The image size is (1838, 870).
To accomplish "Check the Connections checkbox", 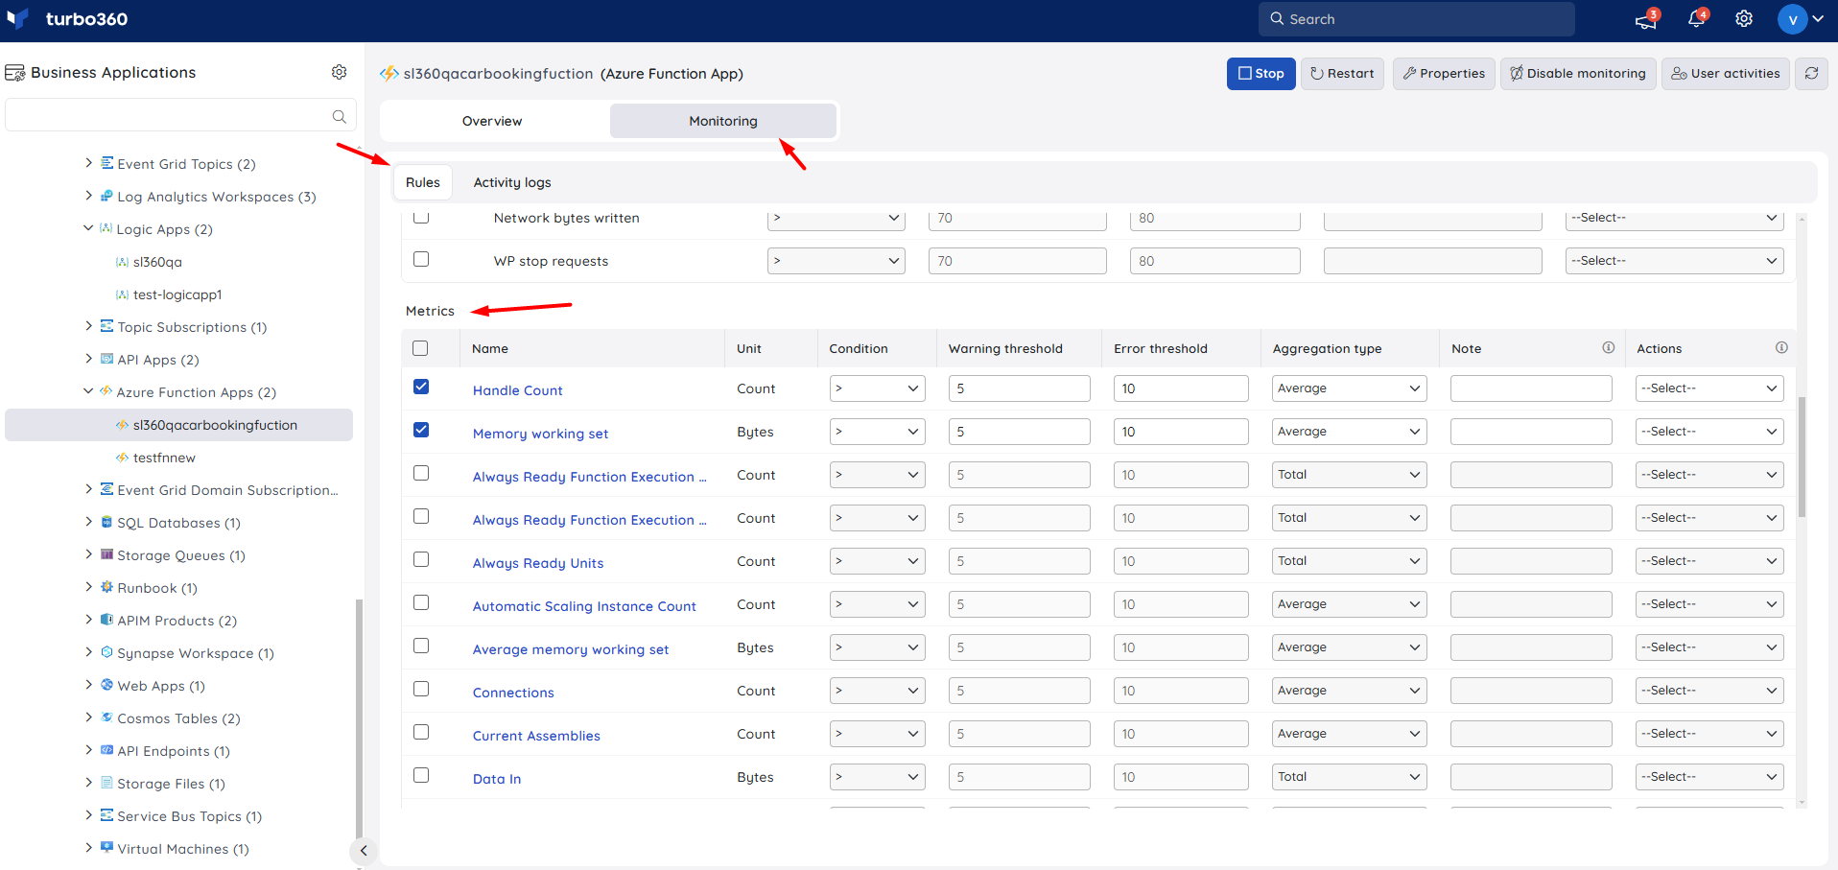I will pos(421,689).
